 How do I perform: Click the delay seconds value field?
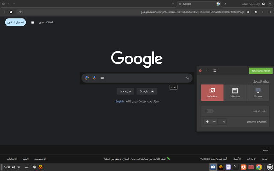click(222, 121)
